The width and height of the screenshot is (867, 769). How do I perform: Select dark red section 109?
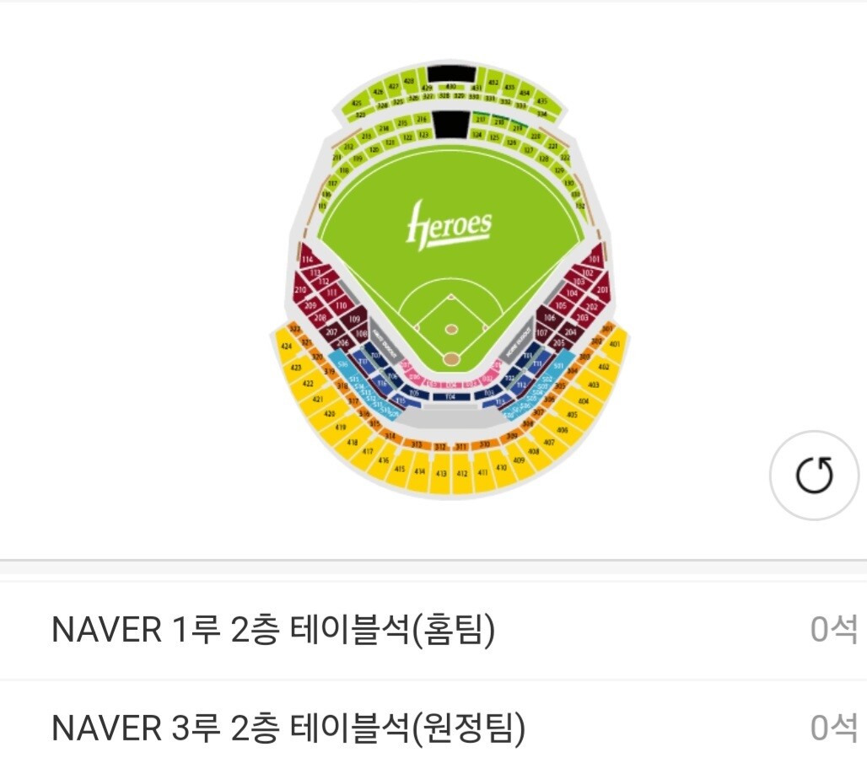[x=354, y=319]
